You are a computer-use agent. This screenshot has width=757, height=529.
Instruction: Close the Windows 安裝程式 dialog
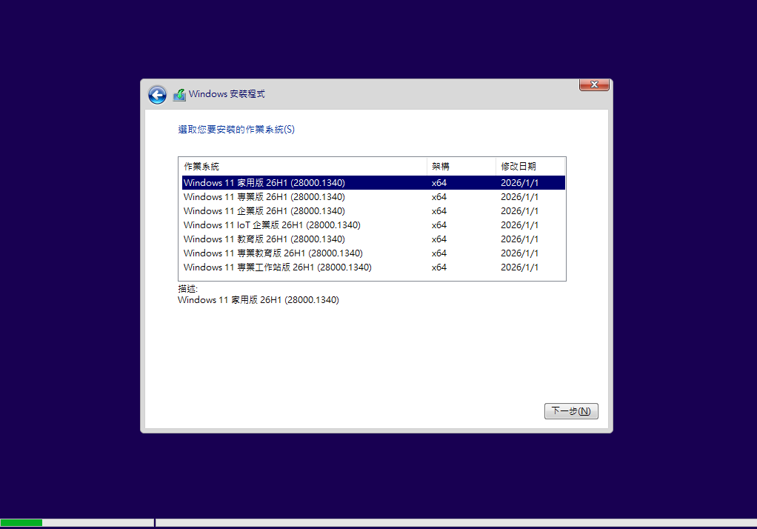[594, 84]
